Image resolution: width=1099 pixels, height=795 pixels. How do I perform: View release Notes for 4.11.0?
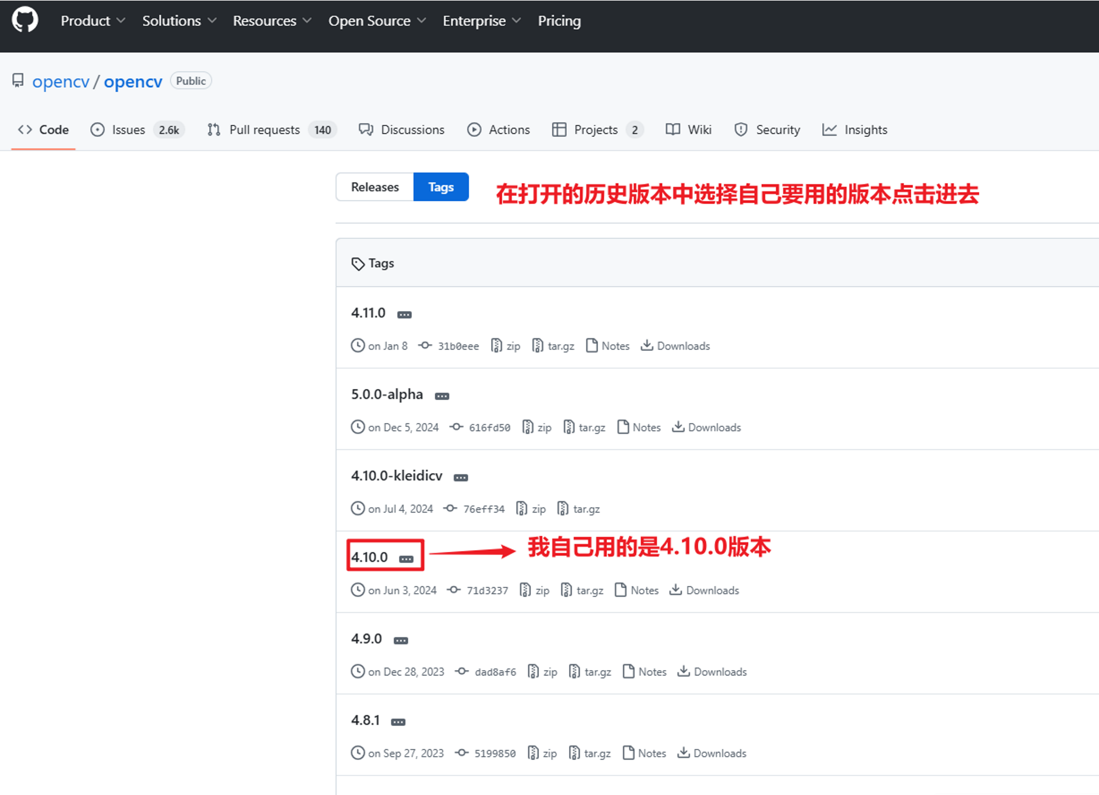point(608,346)
